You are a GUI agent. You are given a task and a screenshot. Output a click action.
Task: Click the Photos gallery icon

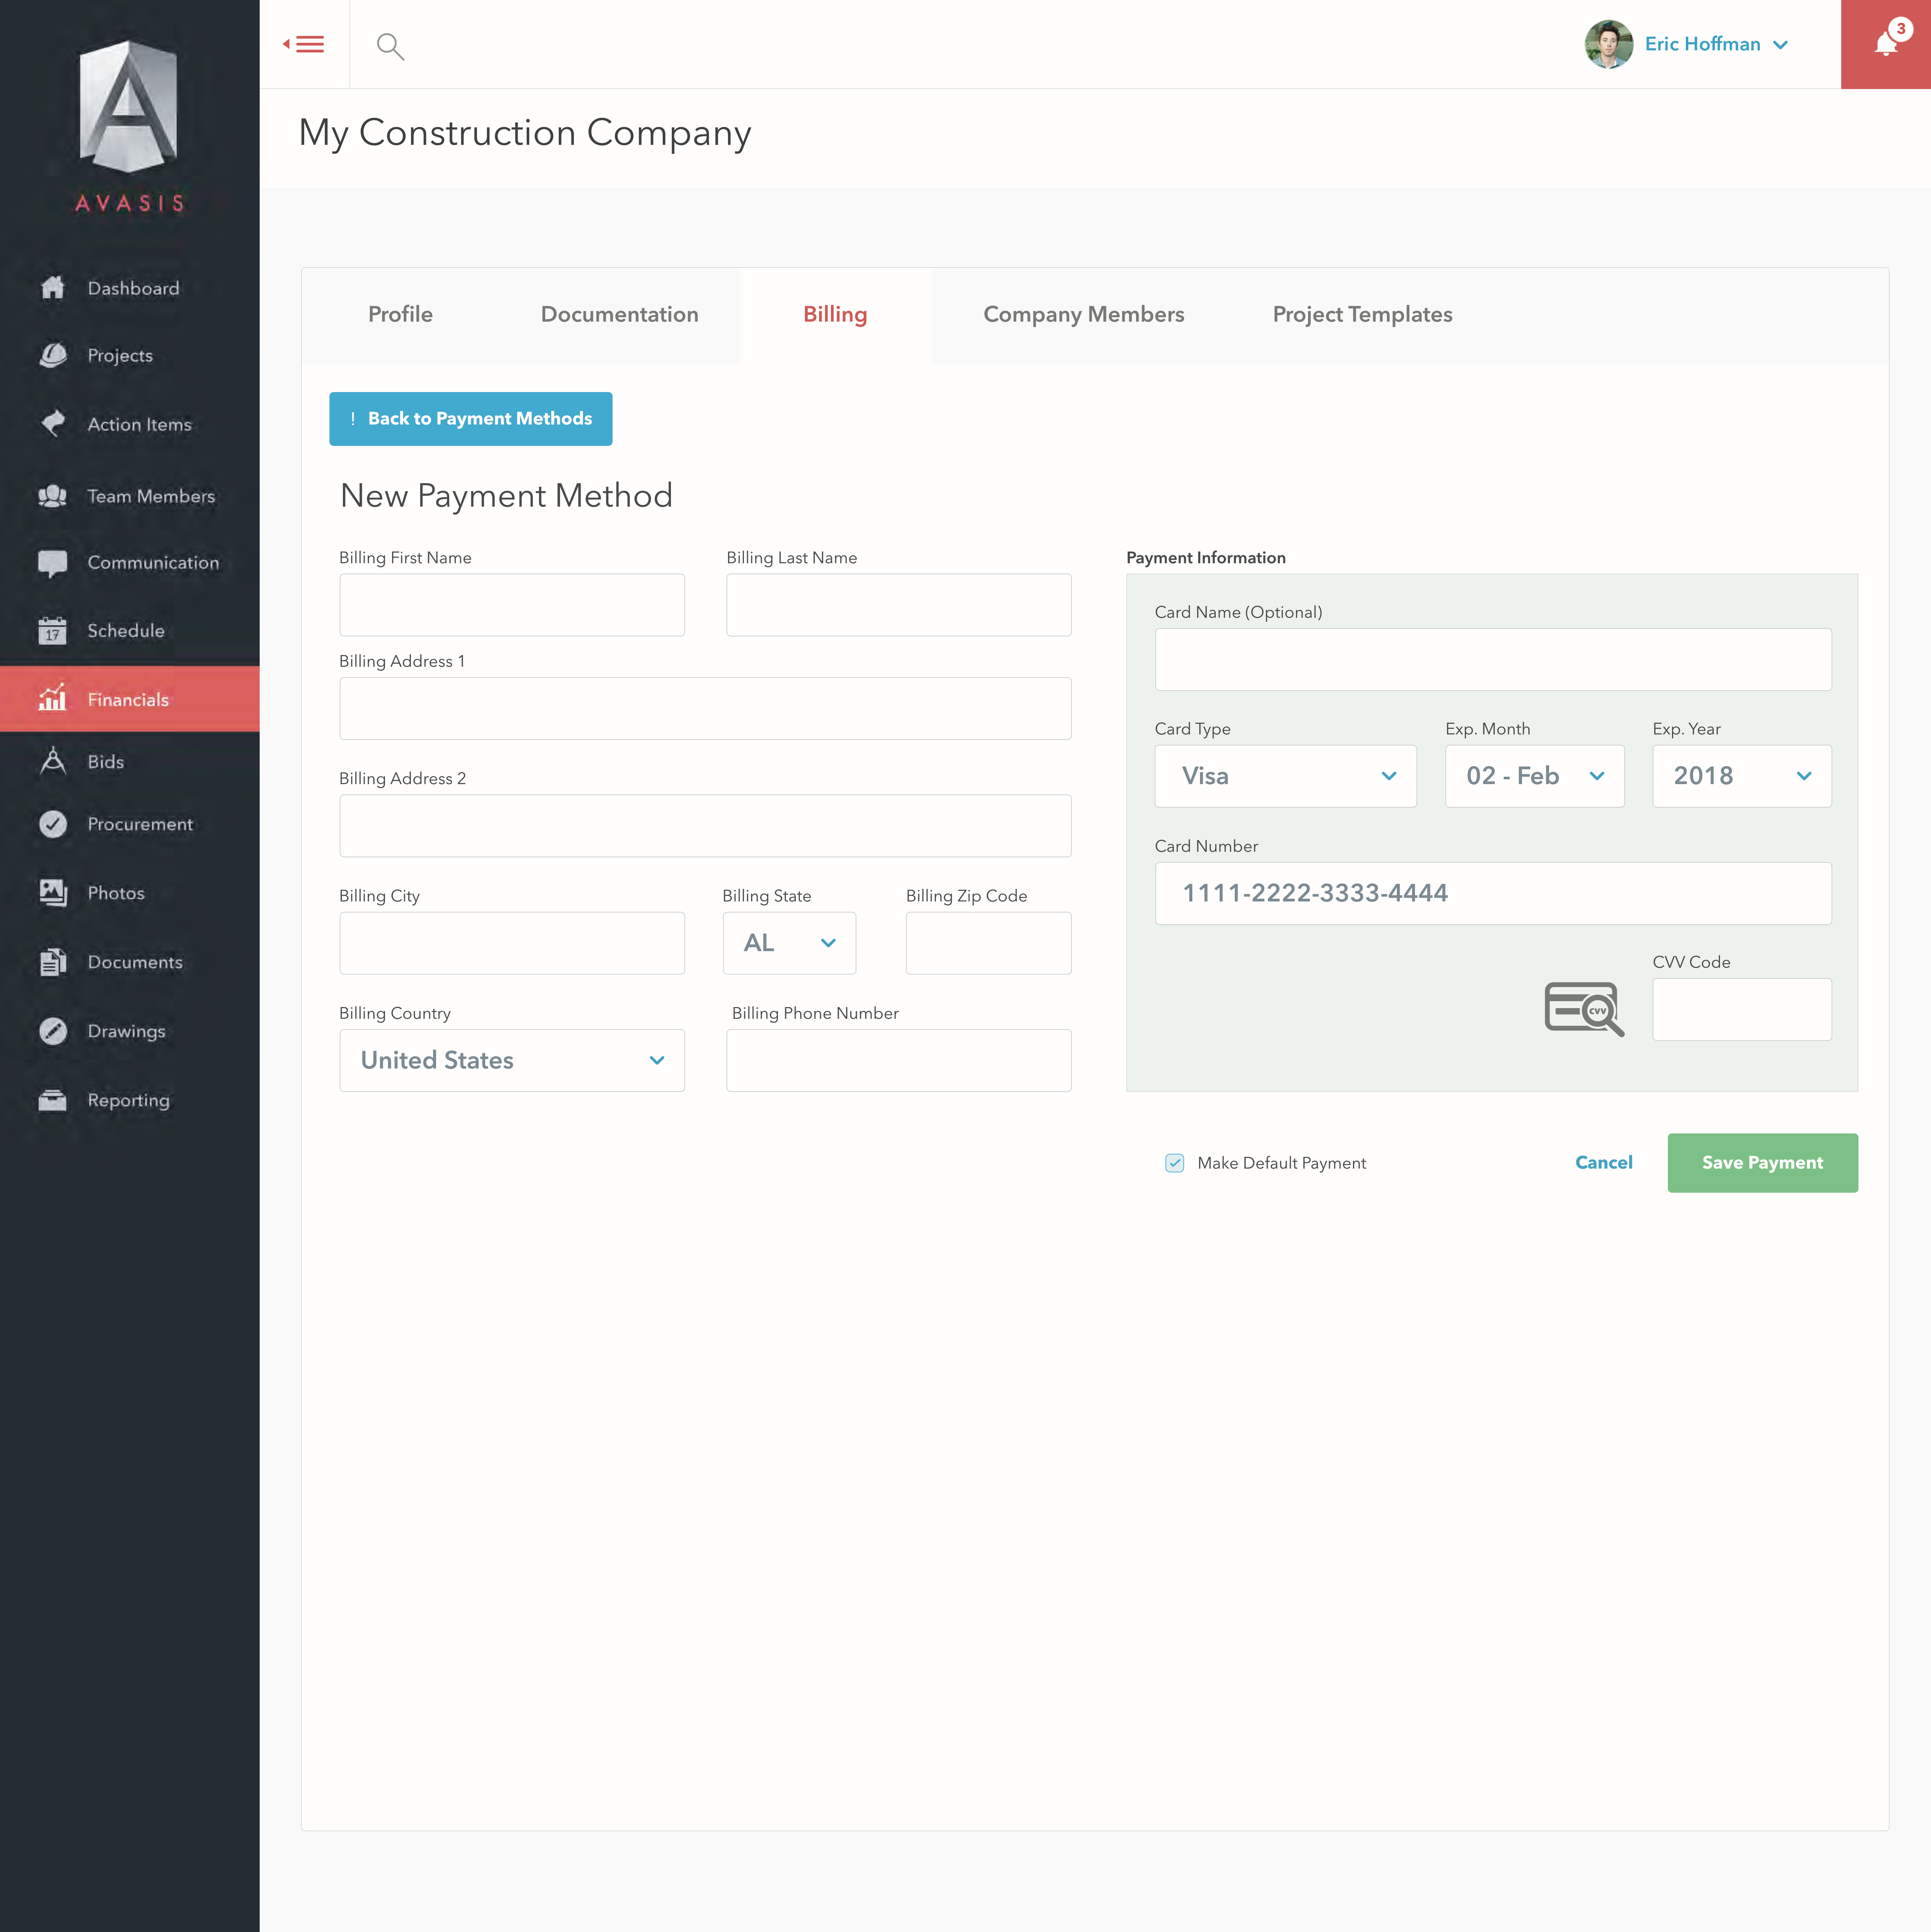(x=53, y=893)
